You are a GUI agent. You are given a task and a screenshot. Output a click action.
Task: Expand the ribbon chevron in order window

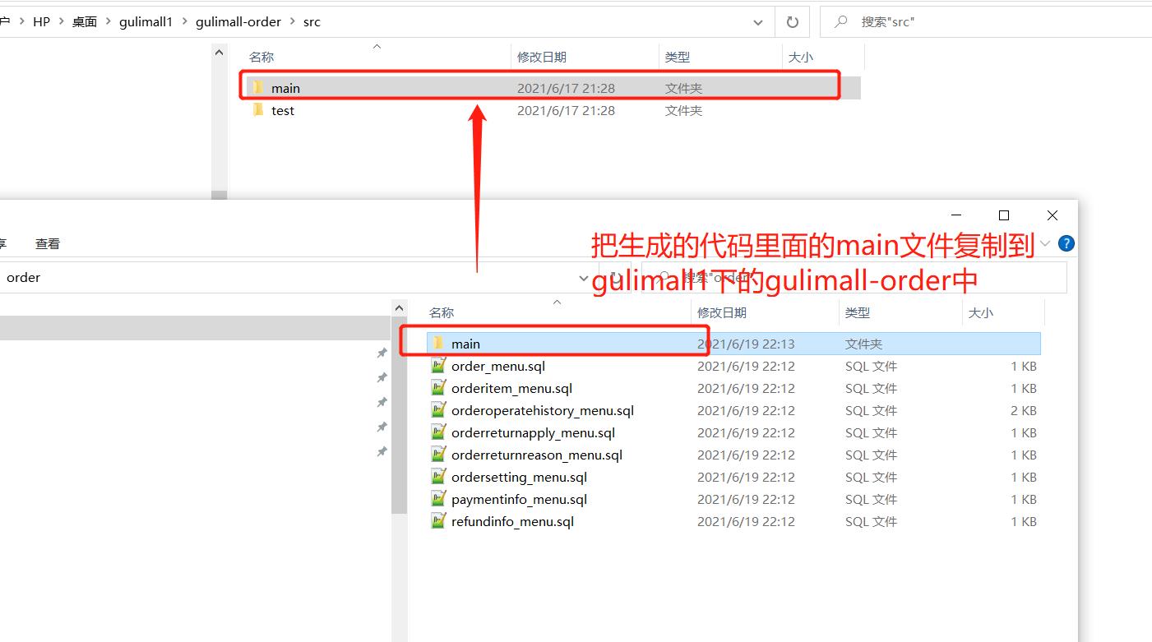point(1045,243)
